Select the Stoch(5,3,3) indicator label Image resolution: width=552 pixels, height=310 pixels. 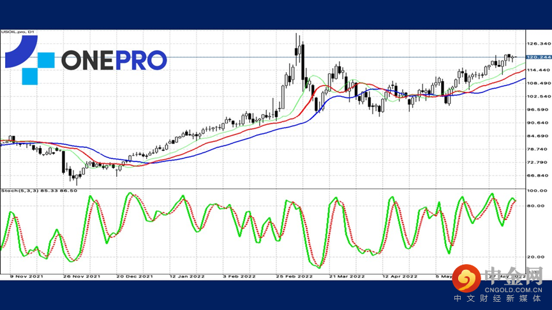click(x=39, y=191)
